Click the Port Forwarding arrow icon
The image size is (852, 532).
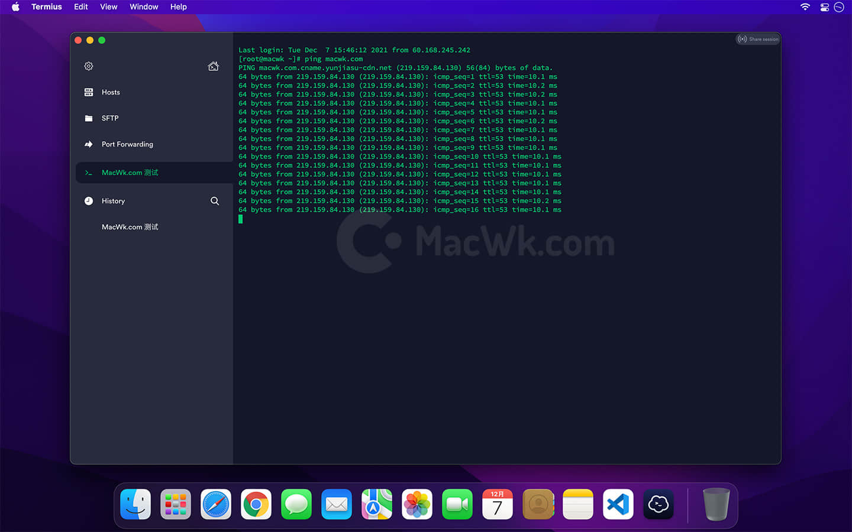point(89,144)
